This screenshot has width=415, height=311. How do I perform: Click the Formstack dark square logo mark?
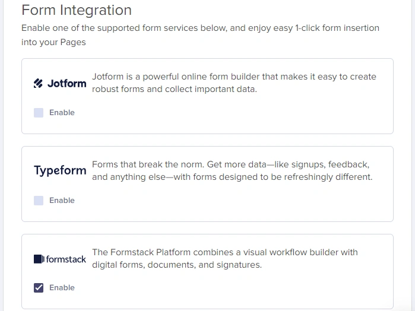coord(39,259)
